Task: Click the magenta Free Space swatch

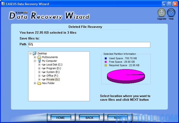Action: click(106, 62)
